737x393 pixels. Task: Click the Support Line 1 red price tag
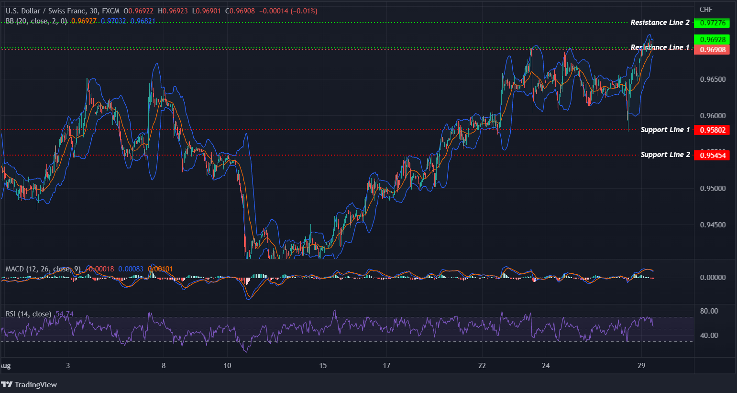point(712,129)
